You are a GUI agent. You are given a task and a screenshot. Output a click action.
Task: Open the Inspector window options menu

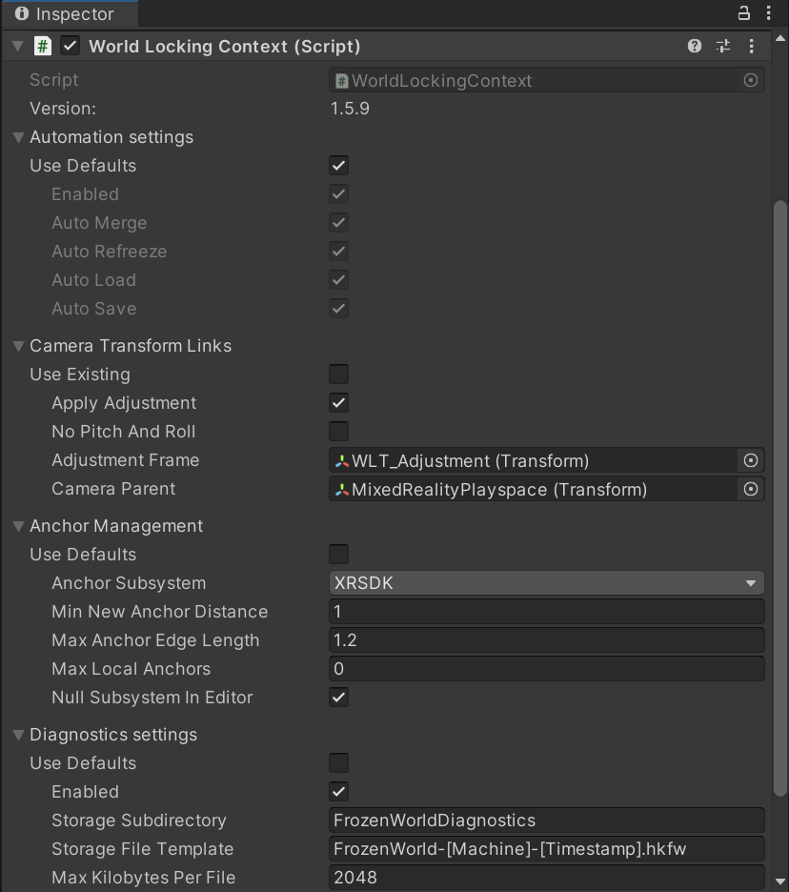768,12
